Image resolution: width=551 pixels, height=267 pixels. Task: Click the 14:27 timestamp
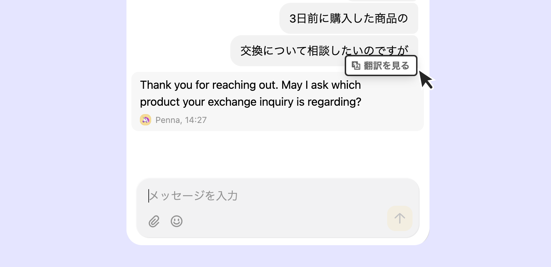pos(196,120)
